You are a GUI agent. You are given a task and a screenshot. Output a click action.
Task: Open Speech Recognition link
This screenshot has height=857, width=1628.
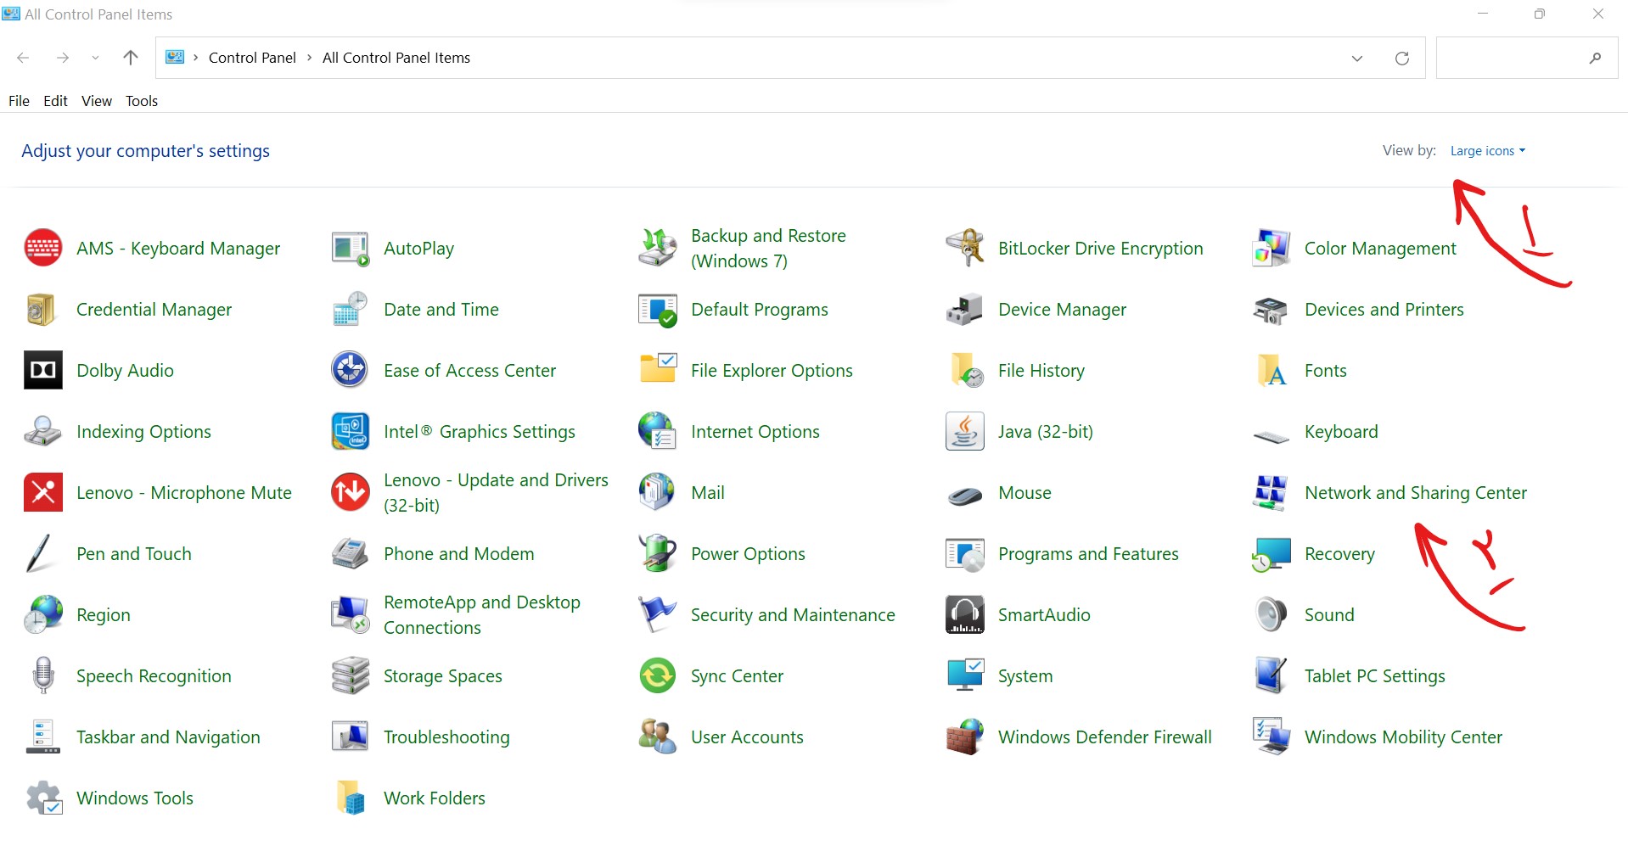(x=154, y=676)
